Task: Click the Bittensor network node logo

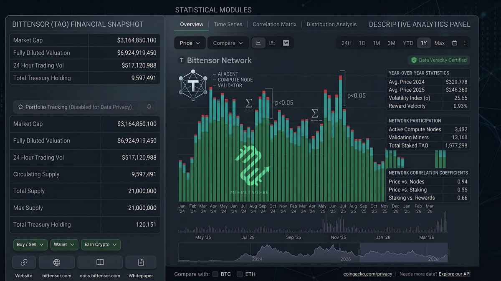Action: click(193, 85)
